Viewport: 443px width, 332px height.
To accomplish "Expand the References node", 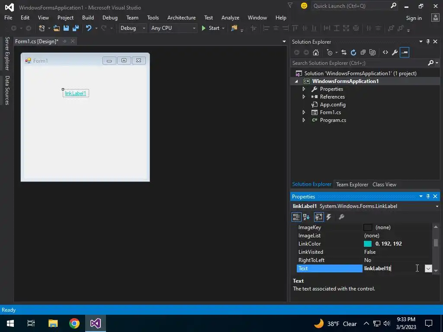I will [304, 96].
